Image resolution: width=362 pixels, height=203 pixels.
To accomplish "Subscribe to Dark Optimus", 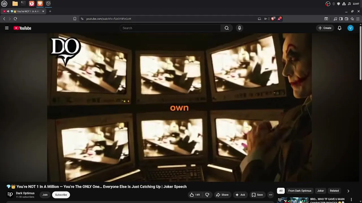I will [61, 195].
